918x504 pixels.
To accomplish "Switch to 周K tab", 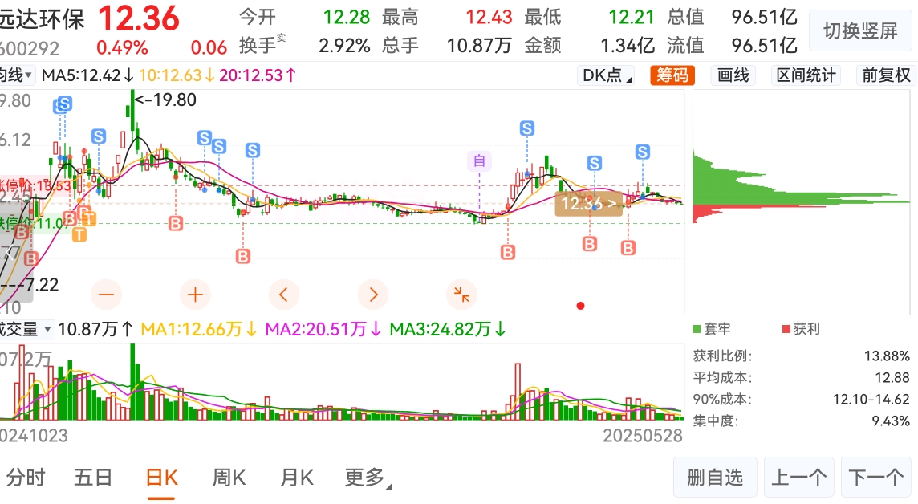I will tap(229, 478).
